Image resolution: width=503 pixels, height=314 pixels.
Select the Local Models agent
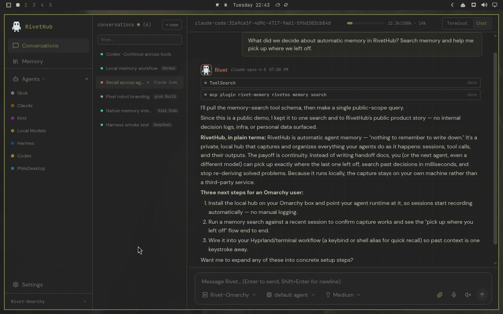pyautogui.click(x=49, y=131)
